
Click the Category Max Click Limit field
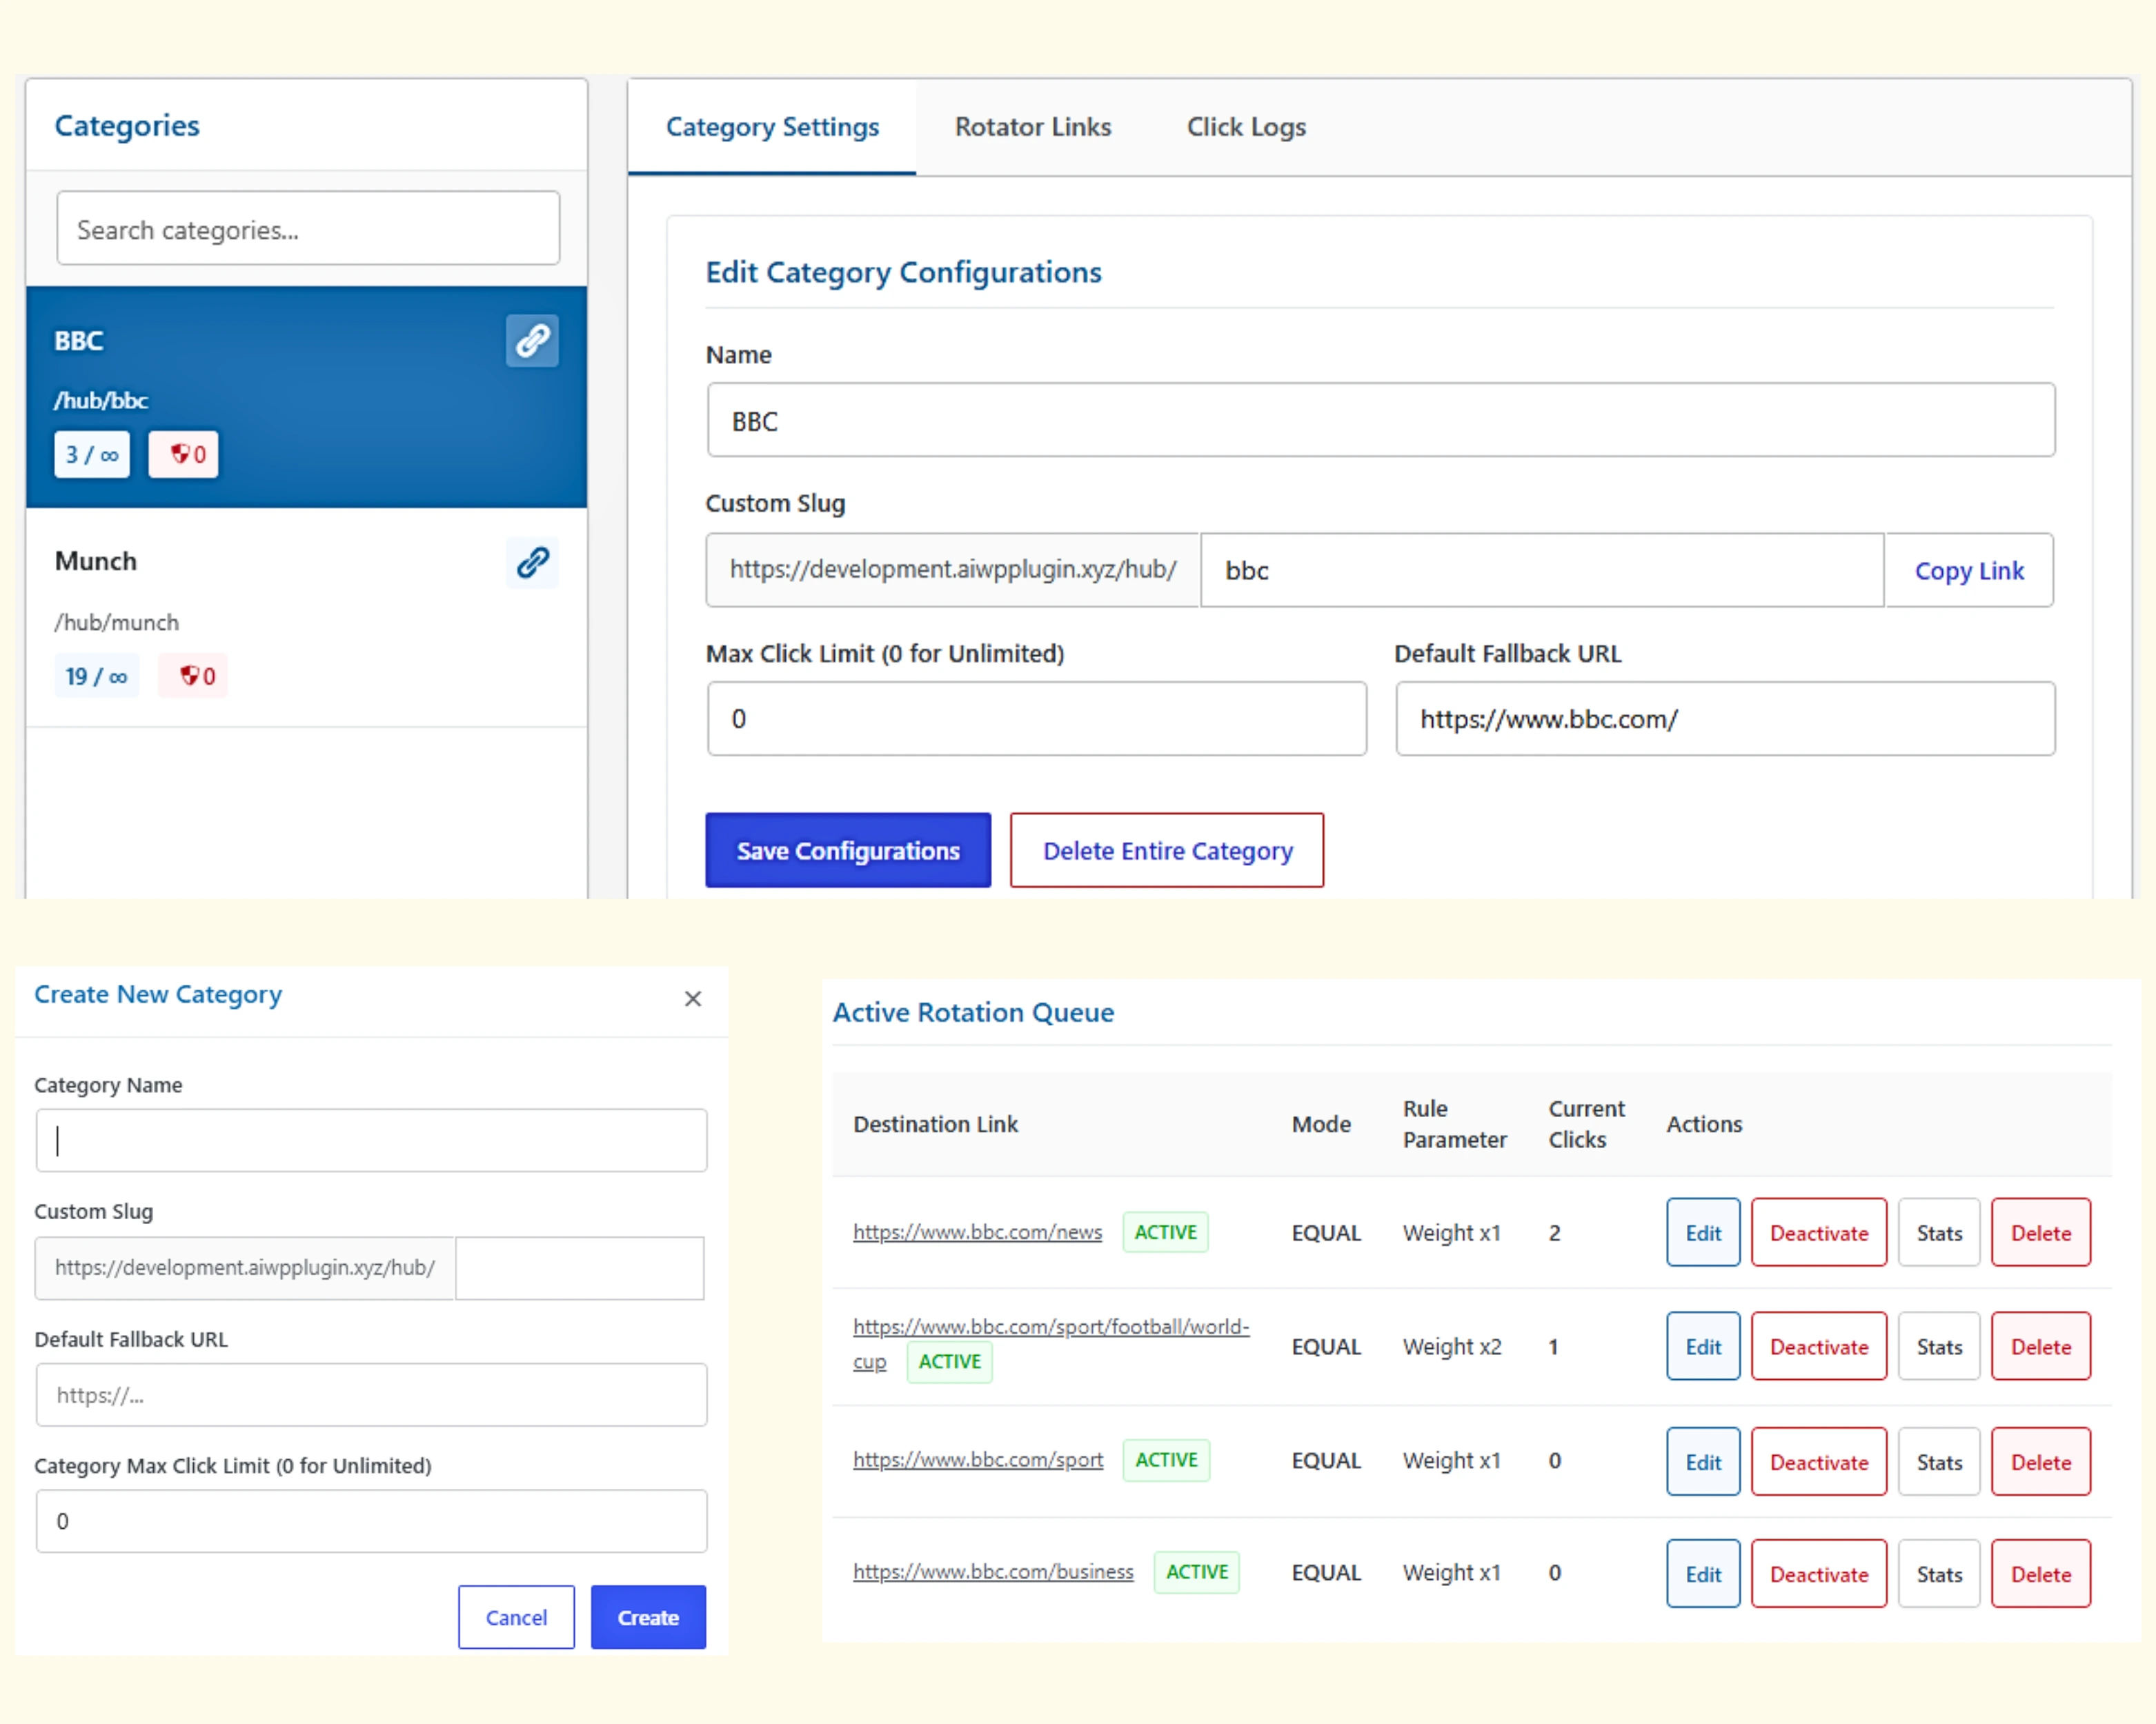point(371,1521)
